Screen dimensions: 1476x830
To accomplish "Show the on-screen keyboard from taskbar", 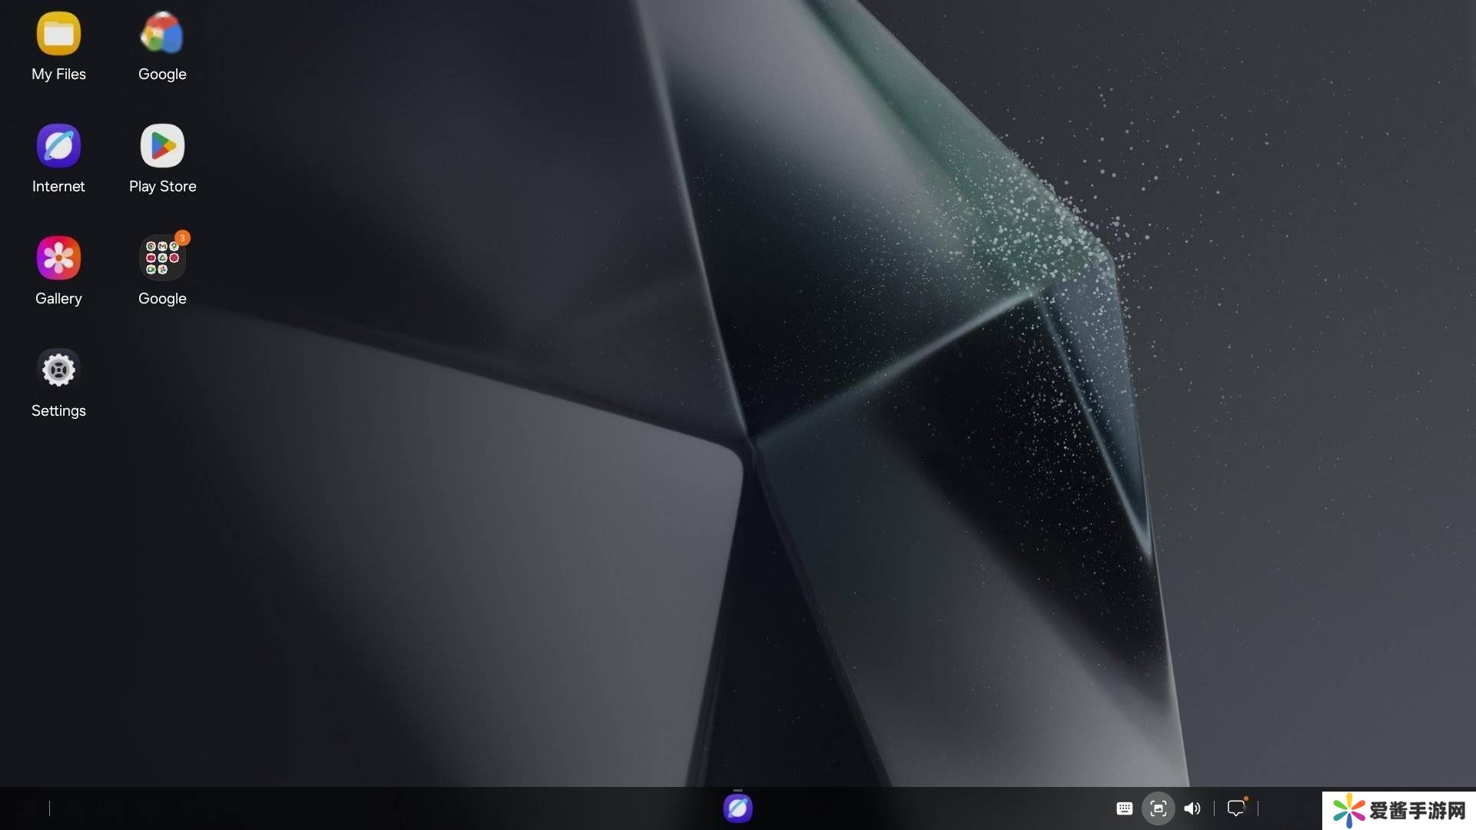I will coord(1124,808).
